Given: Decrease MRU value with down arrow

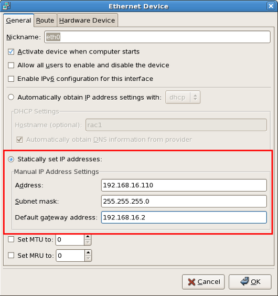Looking at the screenshot, I should coord(88,258).
